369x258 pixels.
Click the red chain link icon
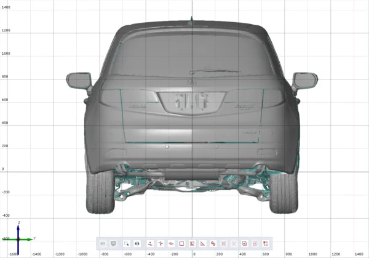point(213,243)
